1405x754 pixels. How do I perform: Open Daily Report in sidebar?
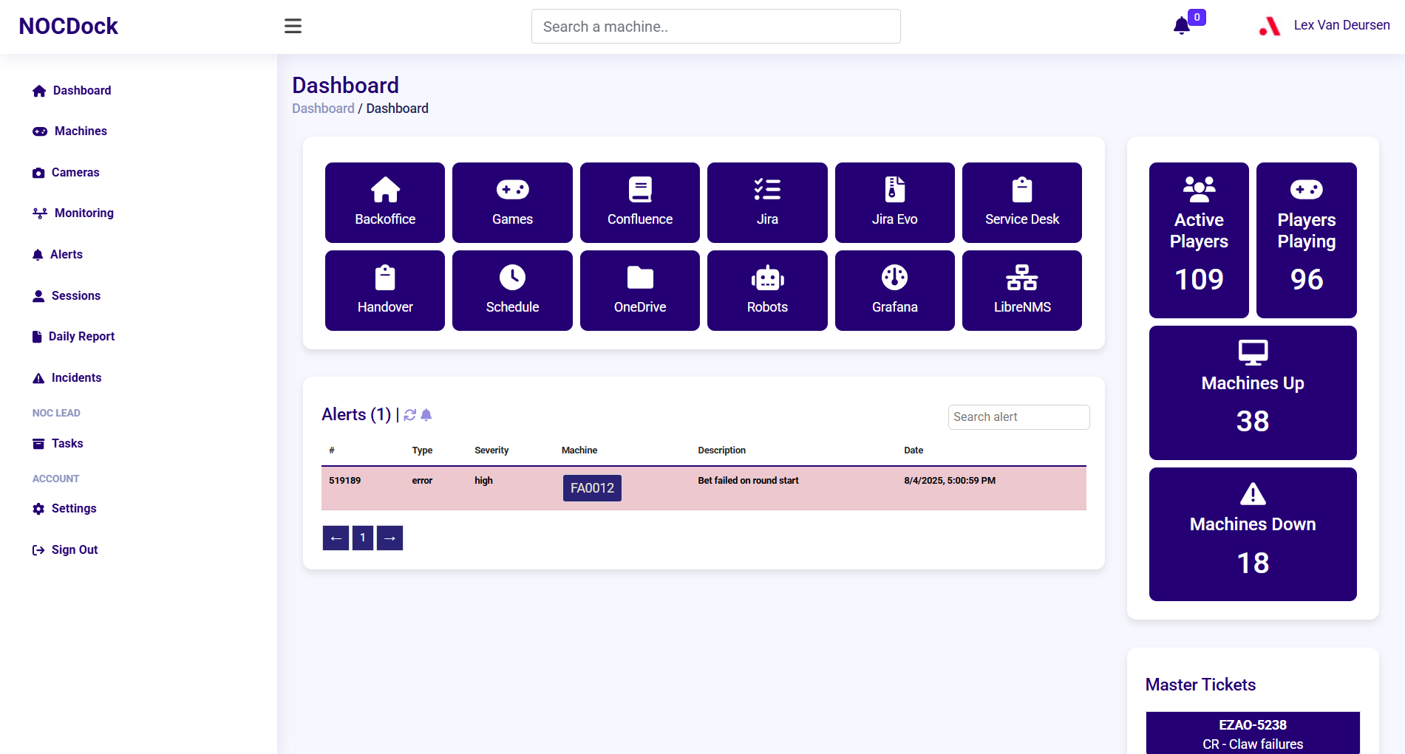74,336
